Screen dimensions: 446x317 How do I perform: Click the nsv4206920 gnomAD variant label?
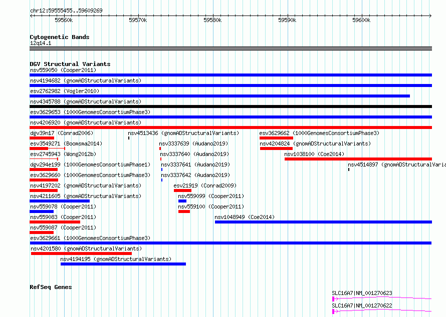(x=86, y=122)
